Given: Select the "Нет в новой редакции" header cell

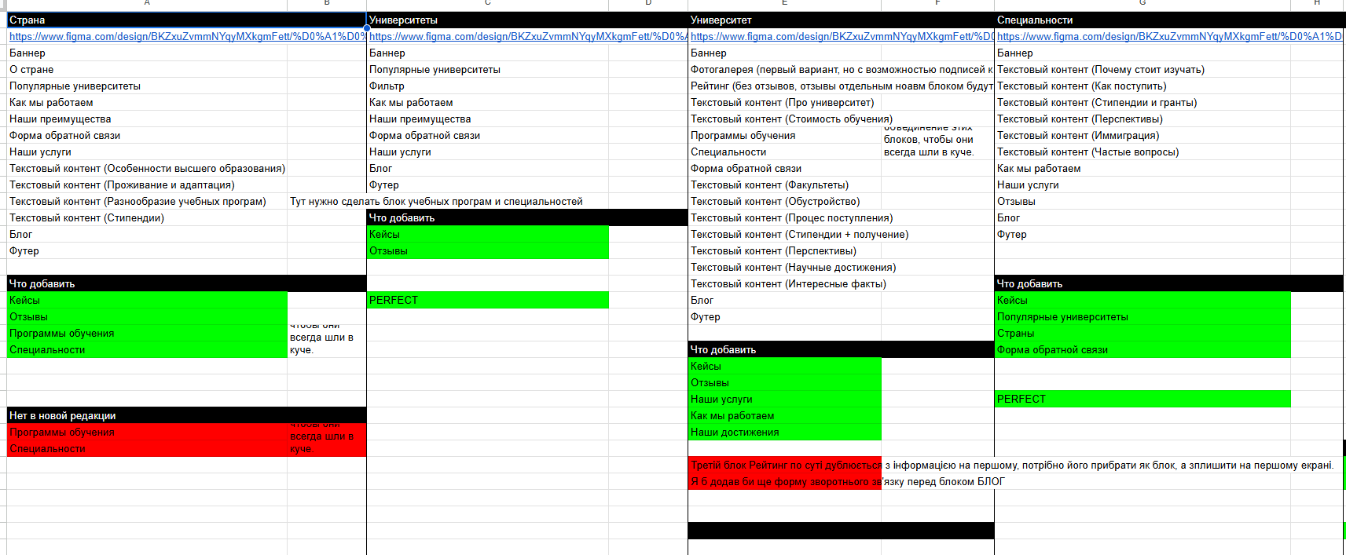Looking at the screenshot, I should click(147, 415).
